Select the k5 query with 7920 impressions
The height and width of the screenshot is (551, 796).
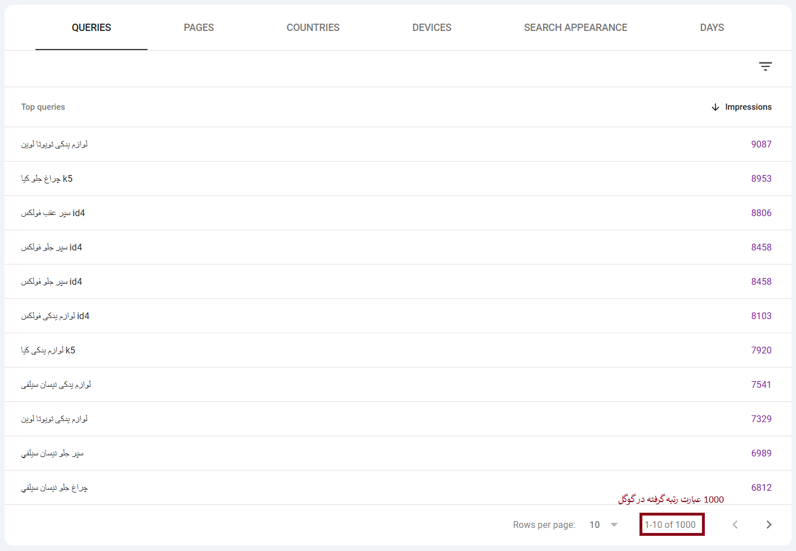(48, 350)
